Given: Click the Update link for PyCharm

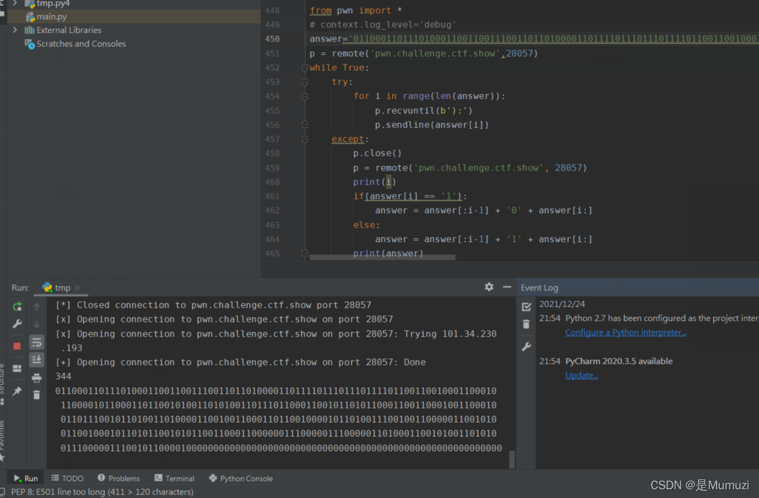Looking at the screenshot, I should tap(582, 375).
